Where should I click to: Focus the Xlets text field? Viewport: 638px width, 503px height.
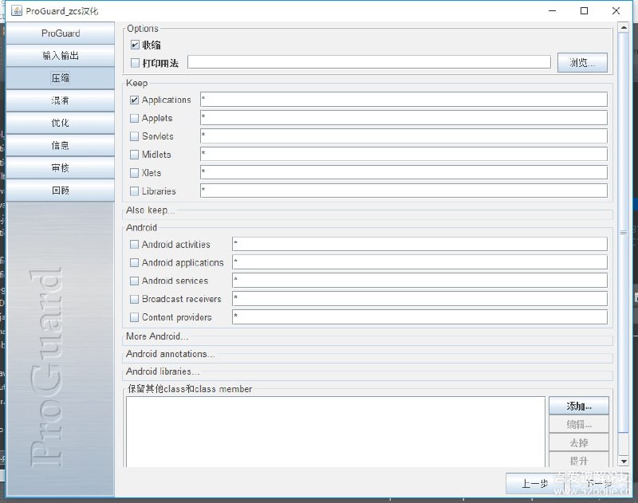click(404, 172)
